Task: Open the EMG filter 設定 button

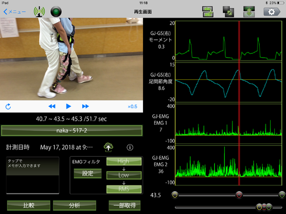Action: coord(88,173)
